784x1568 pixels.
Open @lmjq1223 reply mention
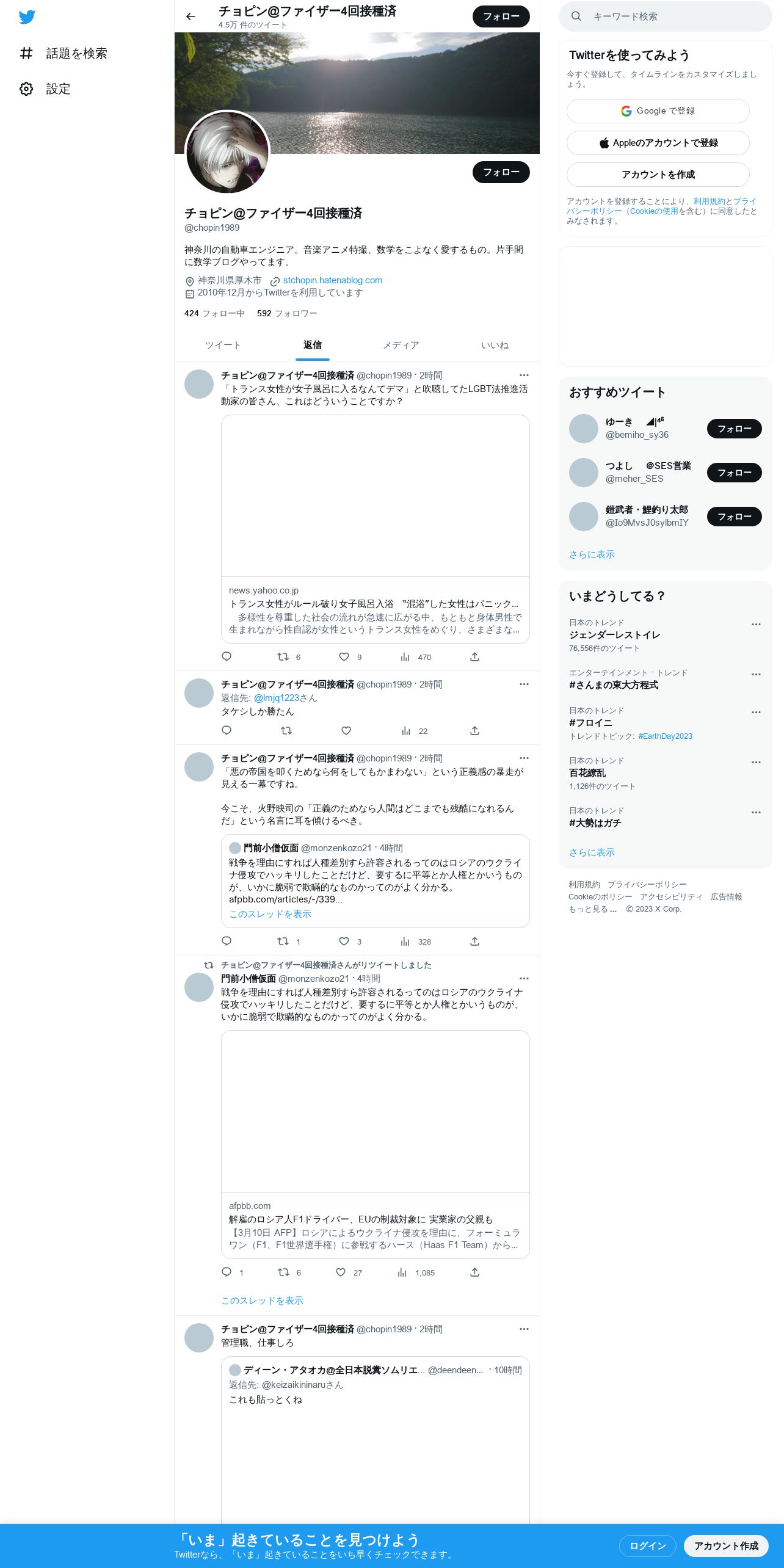click(276, 698)
